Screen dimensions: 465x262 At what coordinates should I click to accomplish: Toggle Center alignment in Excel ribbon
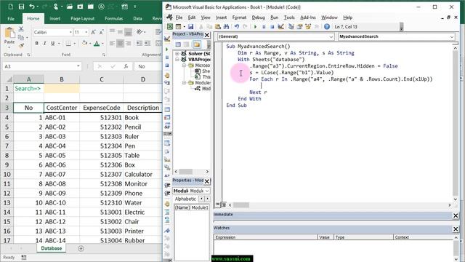[x=120, y=44]
